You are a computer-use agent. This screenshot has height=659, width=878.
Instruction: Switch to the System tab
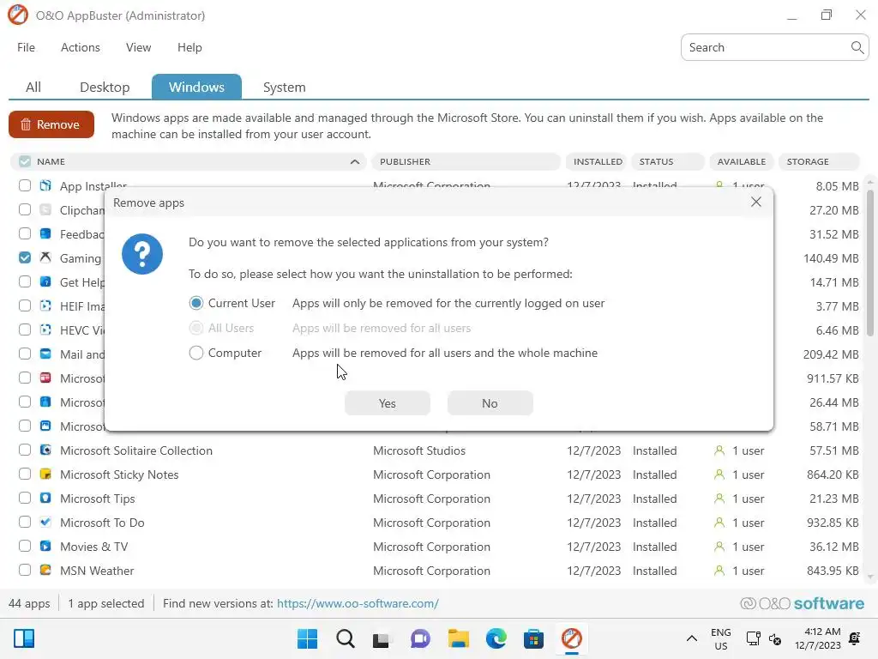pyautogui.click(x=284, y=87)
